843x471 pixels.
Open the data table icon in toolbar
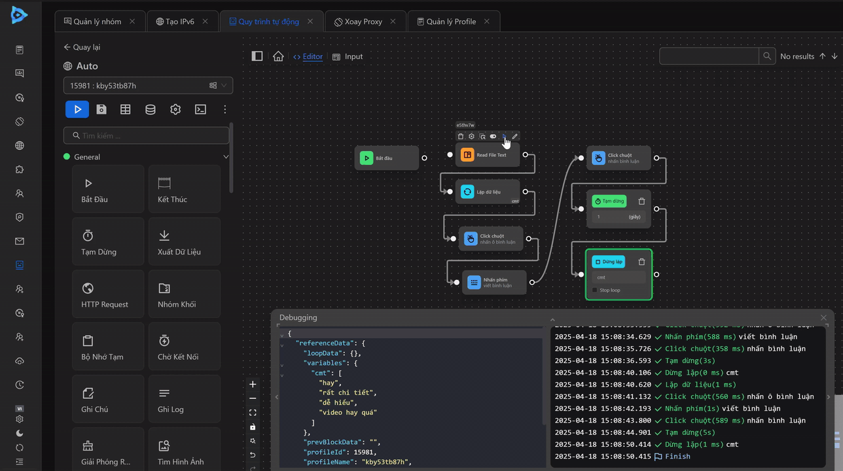(x=126, y=109)
